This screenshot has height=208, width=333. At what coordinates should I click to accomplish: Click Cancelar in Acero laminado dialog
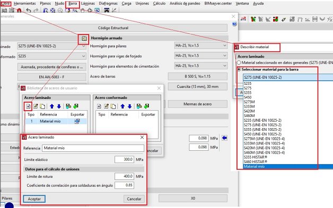[x=134, y=199]
